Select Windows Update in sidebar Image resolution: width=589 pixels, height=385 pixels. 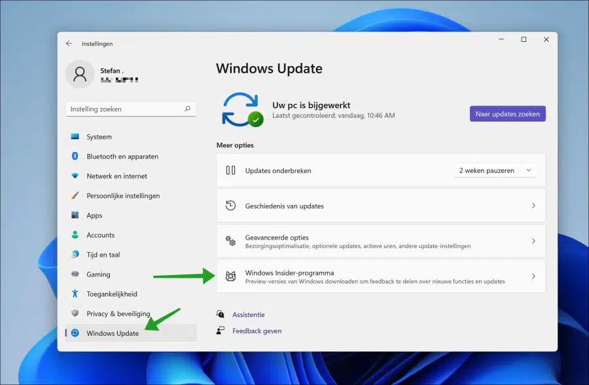[x=131, y=333]
